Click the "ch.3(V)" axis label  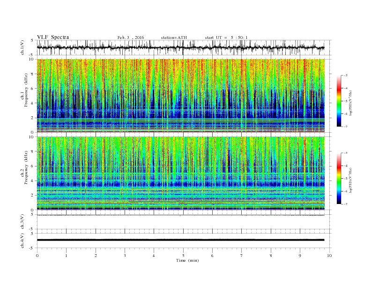tap(22, 222)
